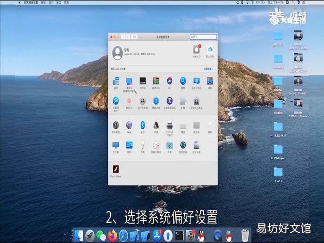Image resolution: width=324 pixels, height=243 pixels.
Task: Open the View menu in menu bar
Action: click(51, 2)
